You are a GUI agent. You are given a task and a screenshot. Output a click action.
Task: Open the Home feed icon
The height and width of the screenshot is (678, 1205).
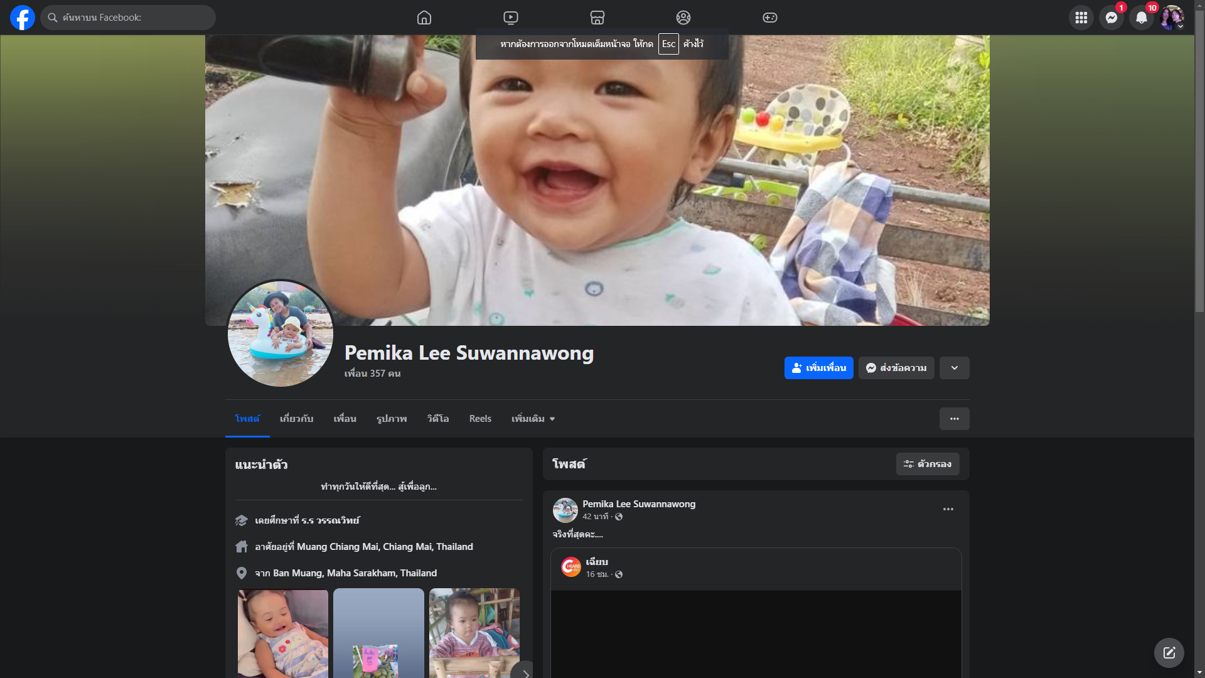pos(424,18)
